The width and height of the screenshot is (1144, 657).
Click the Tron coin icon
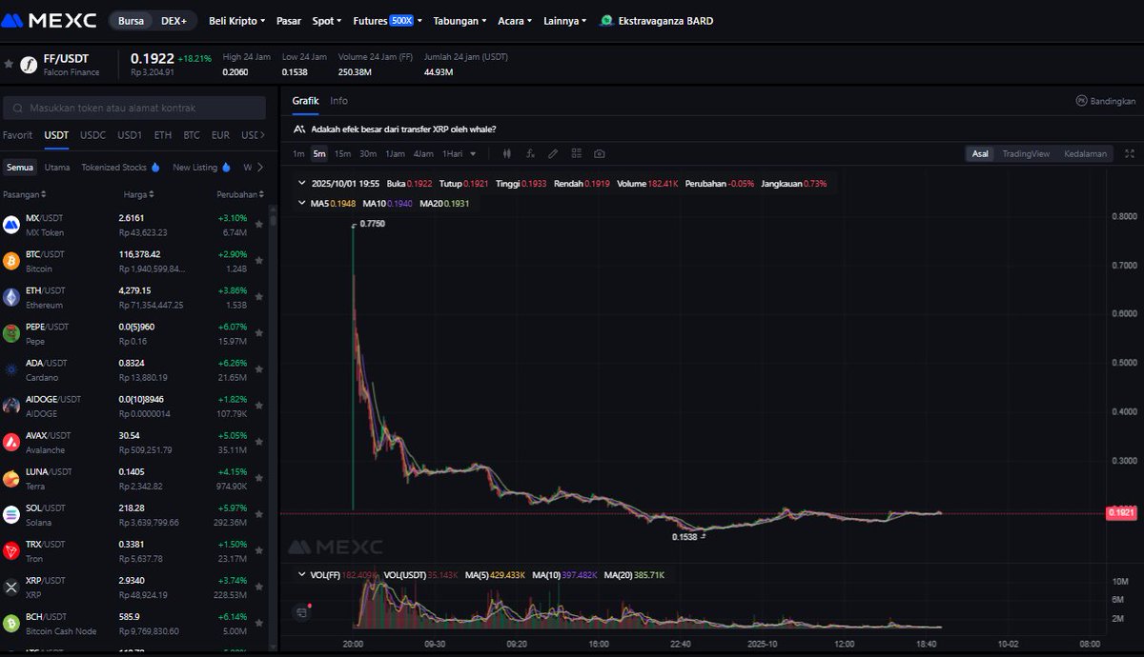[11, 550]
